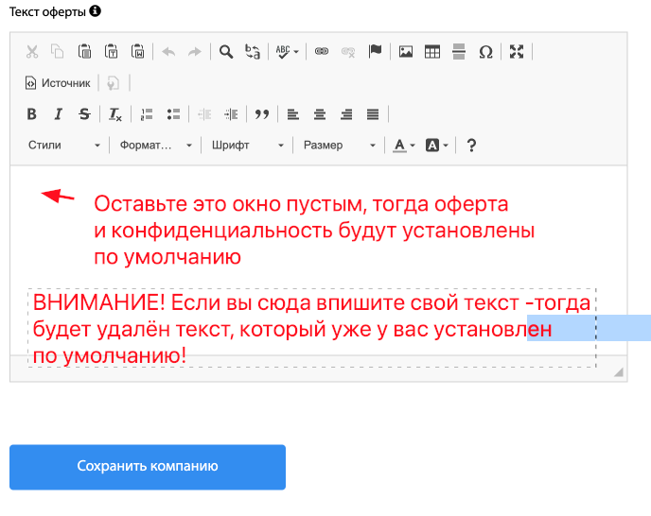Remove formatting with Tx icon

[115, 114]
